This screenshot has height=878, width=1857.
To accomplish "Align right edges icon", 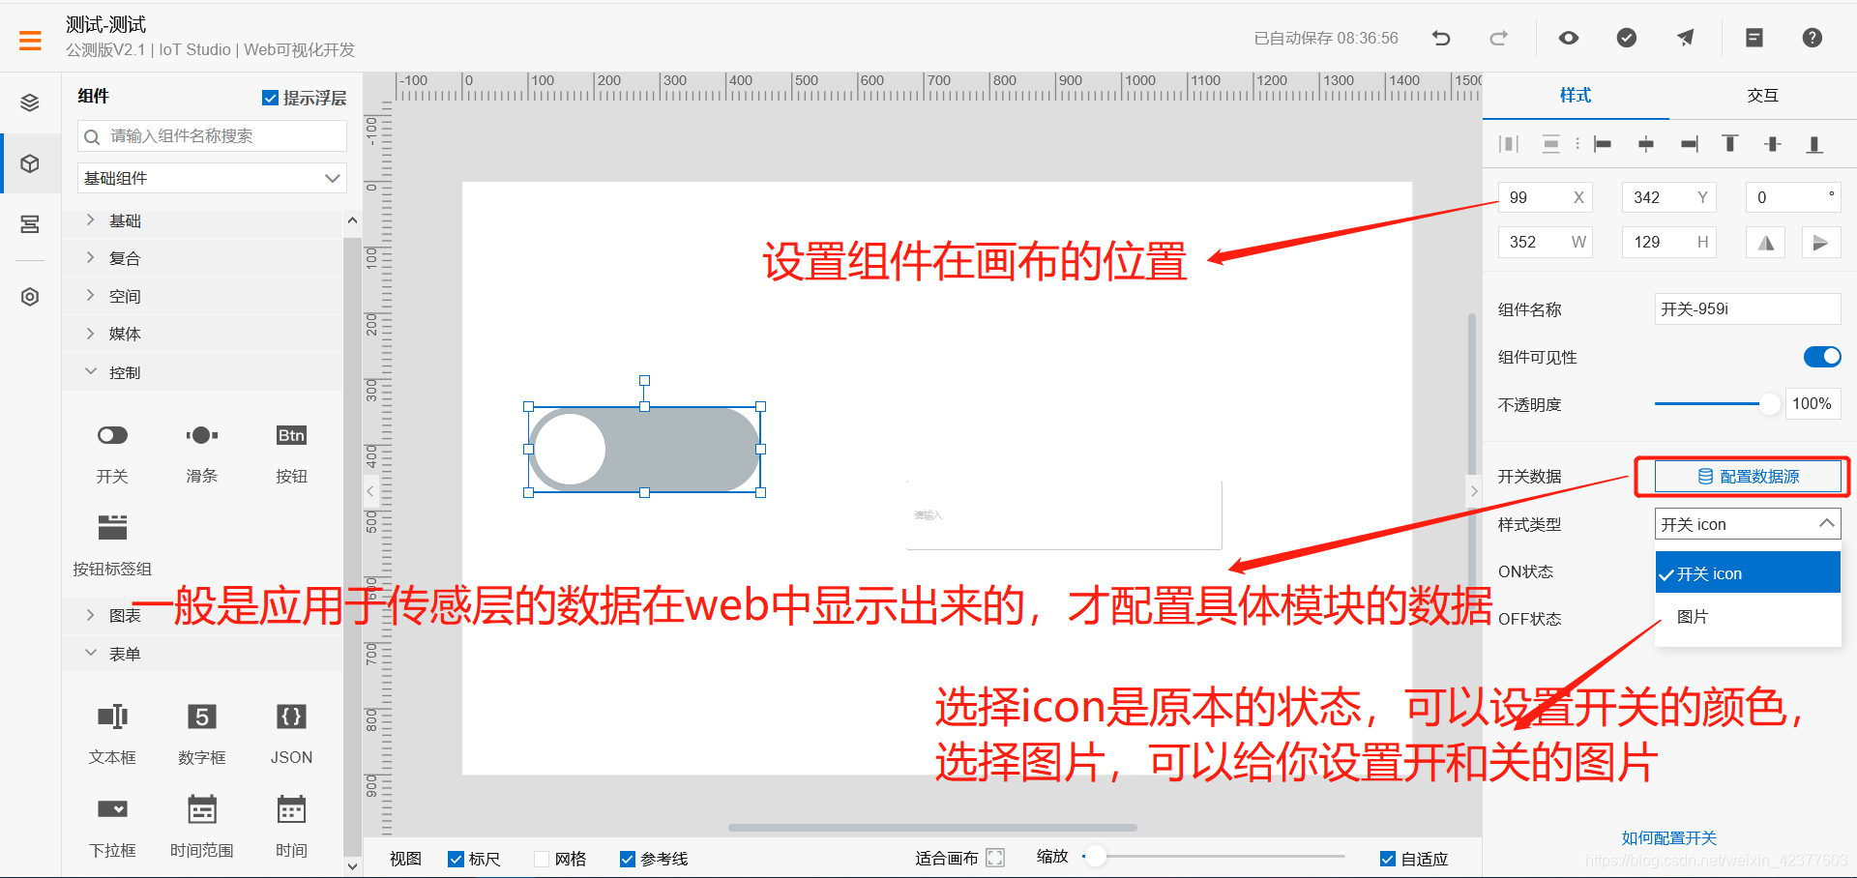I will click(x=1689, y=144).
